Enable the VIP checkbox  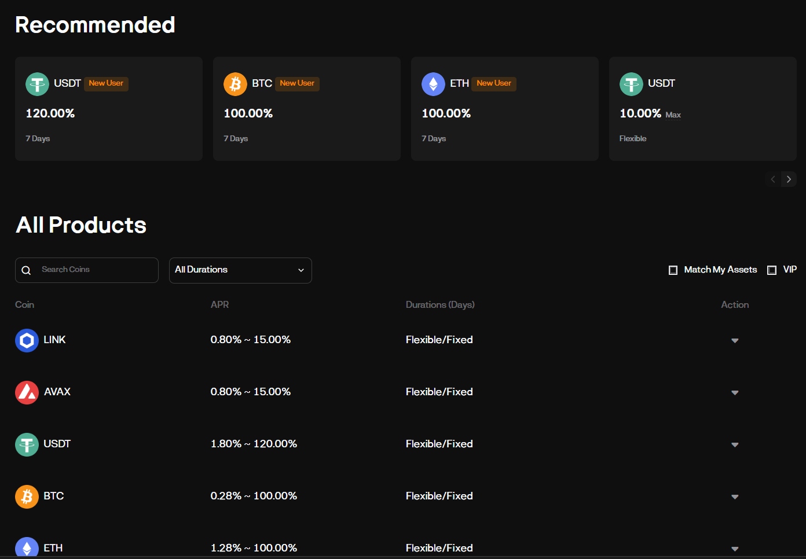point(772,270)
